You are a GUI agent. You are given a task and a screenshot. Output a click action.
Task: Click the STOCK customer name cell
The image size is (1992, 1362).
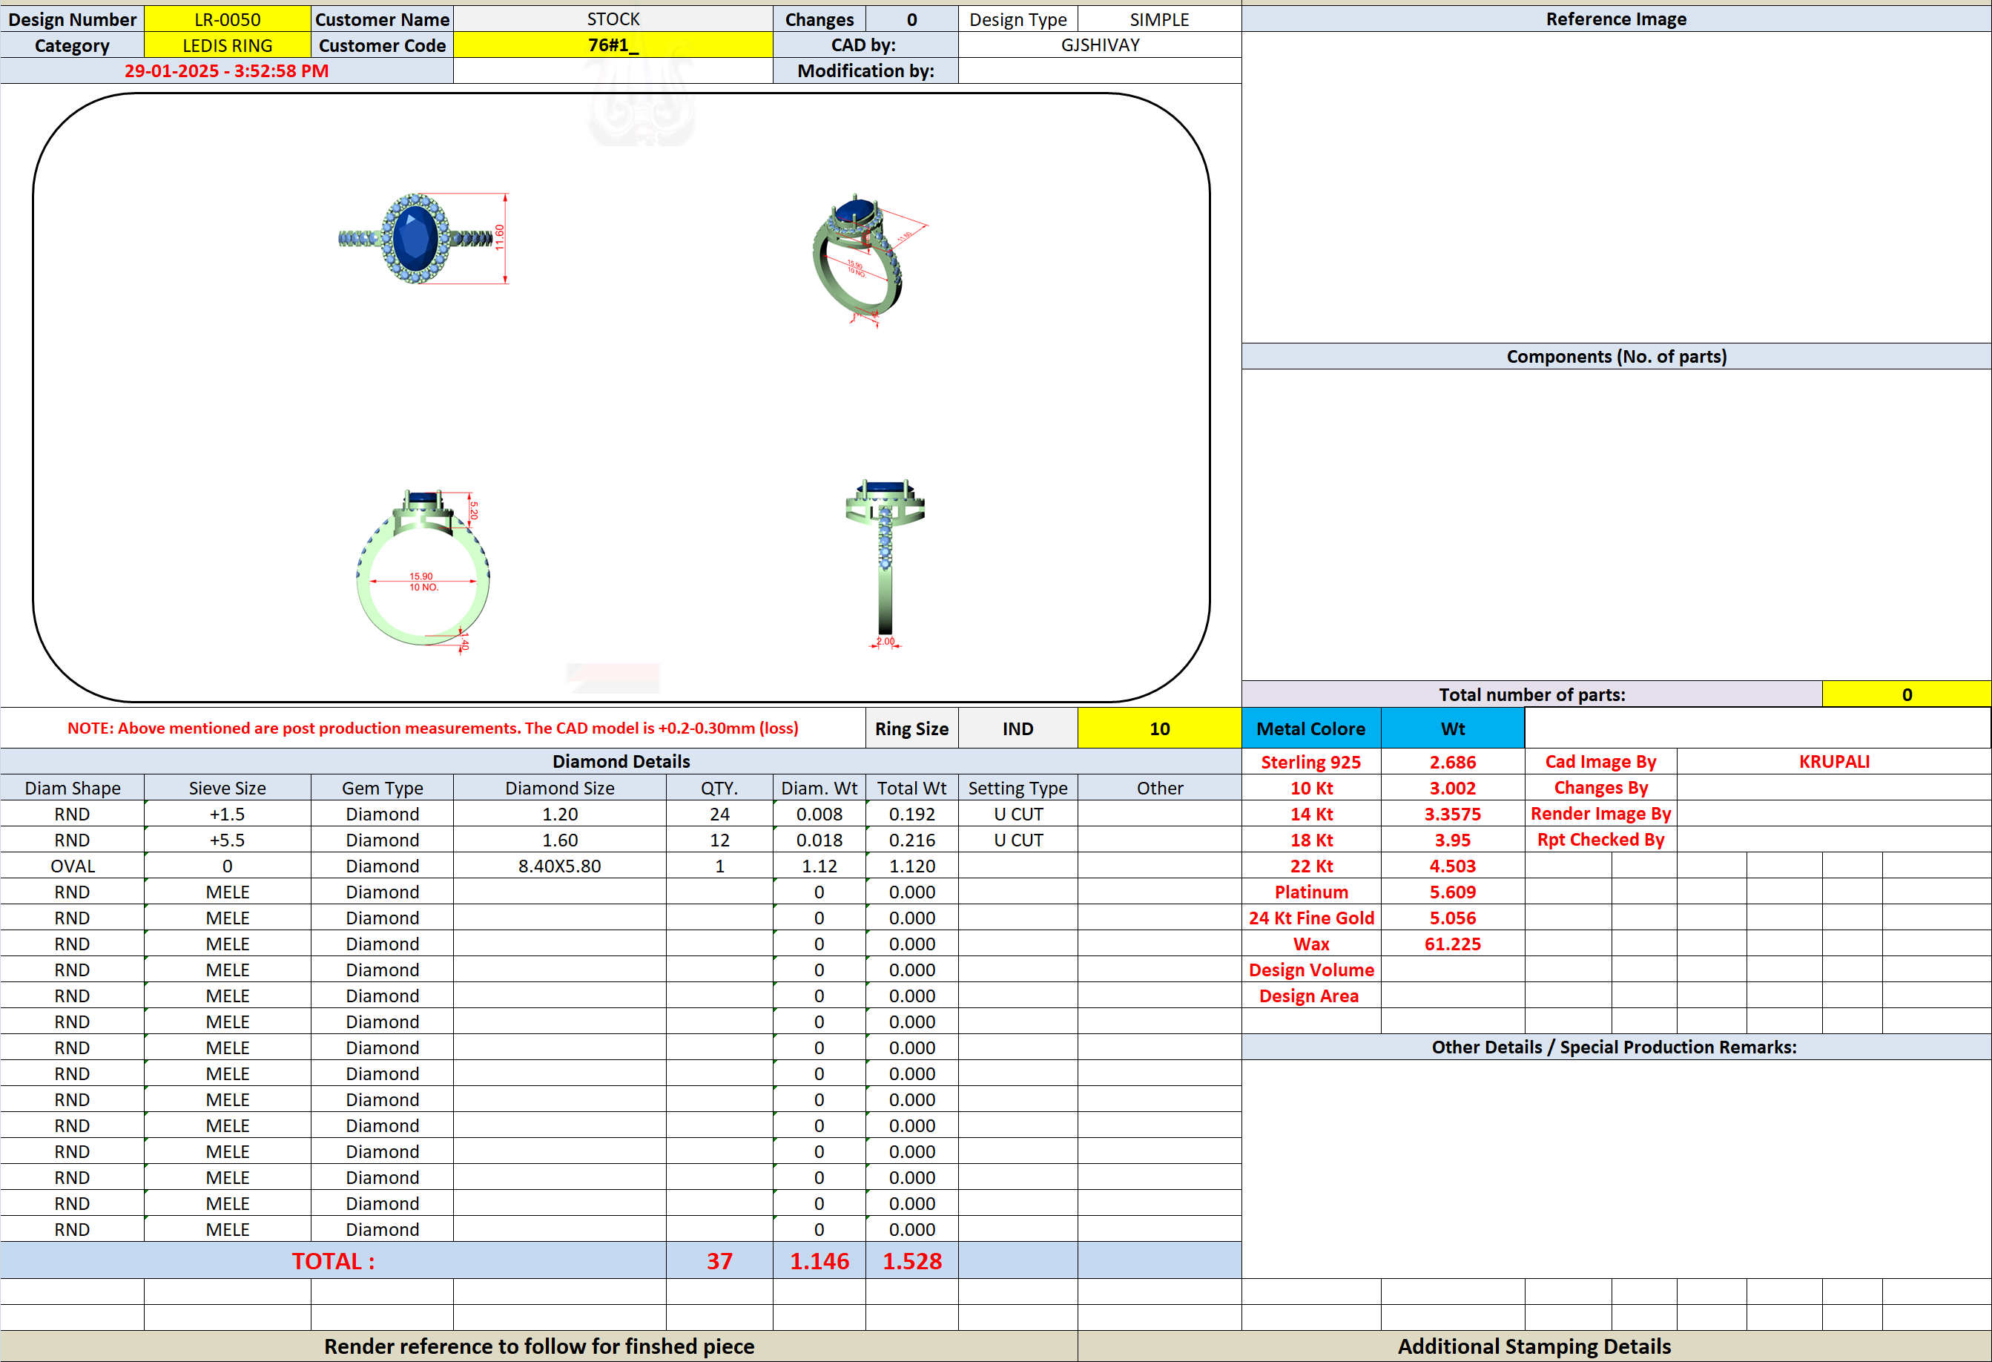613,19
